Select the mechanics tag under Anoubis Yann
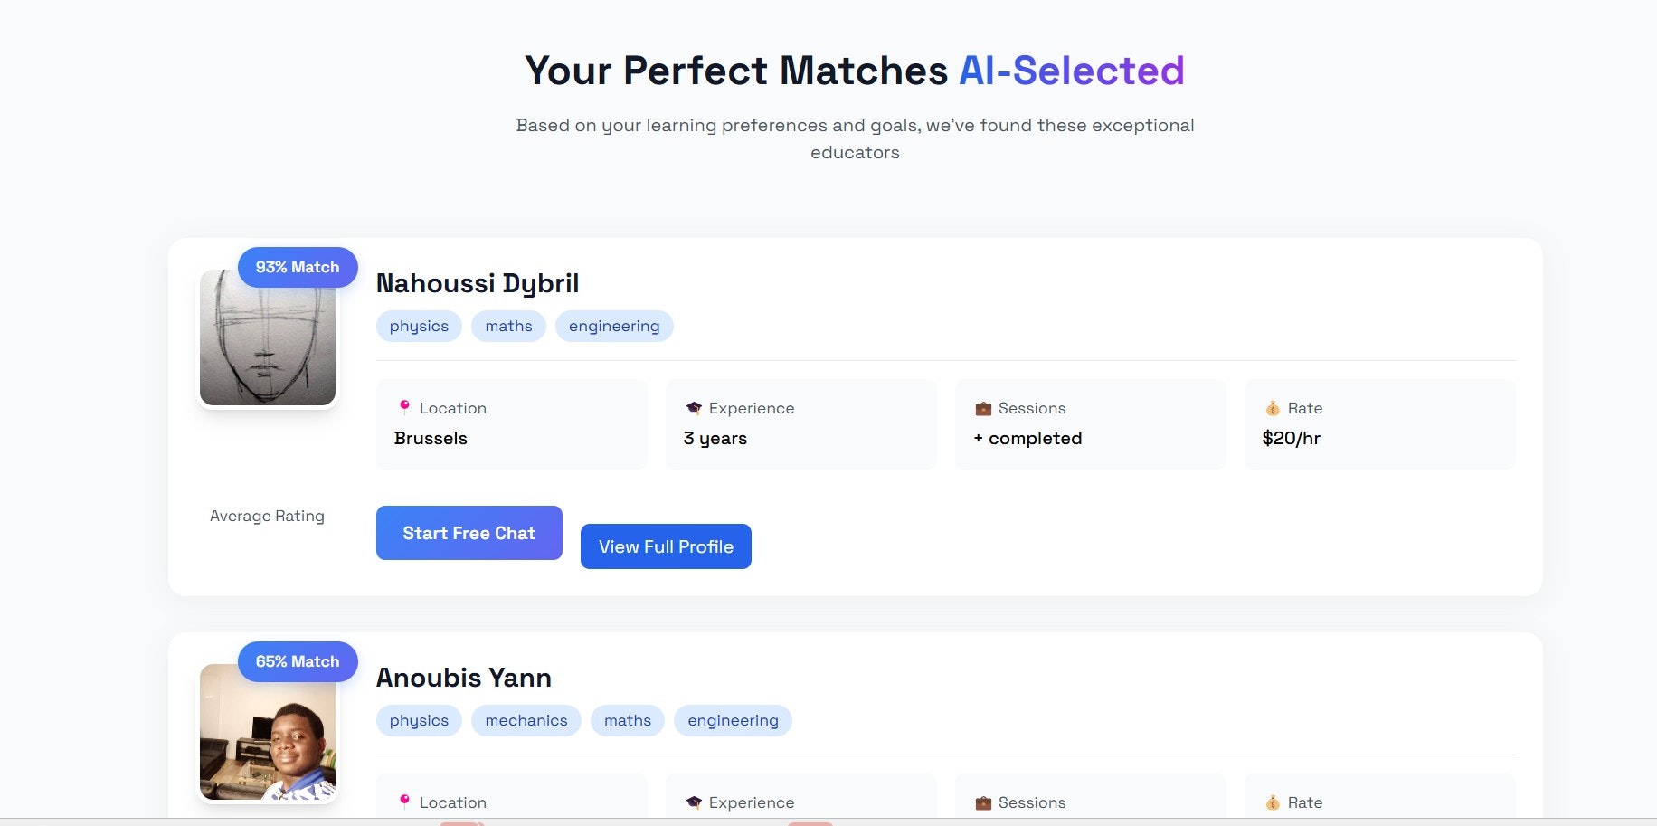The width and height of the screenshot is (1657, 826). click(526, 720)
